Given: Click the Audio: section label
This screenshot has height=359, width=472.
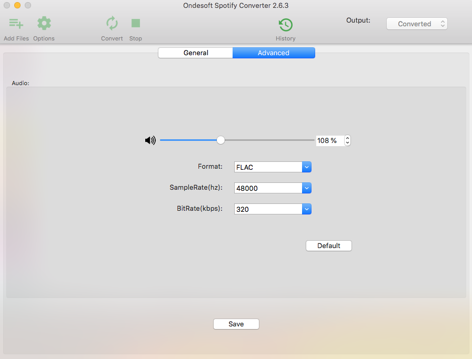Looking at the screenshot, I should 21,83.
